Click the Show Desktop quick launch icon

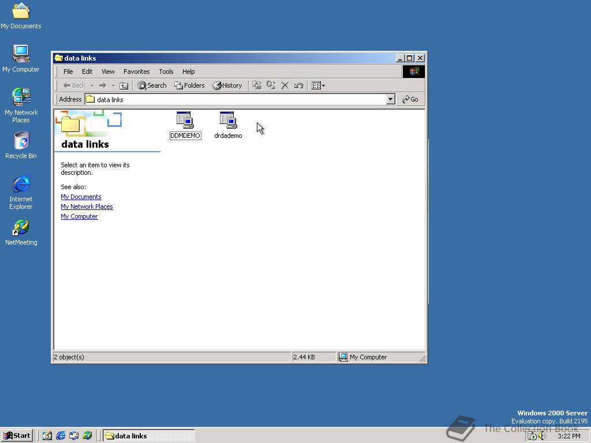pyautogui.click(x=47, y=436)
